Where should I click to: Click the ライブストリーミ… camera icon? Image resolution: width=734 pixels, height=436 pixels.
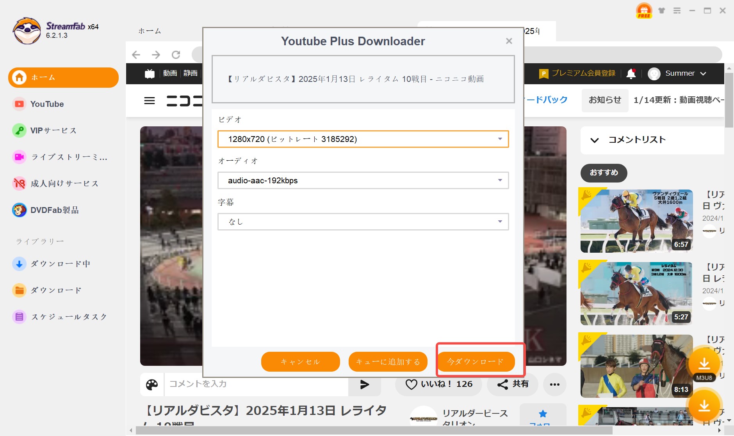19,157
